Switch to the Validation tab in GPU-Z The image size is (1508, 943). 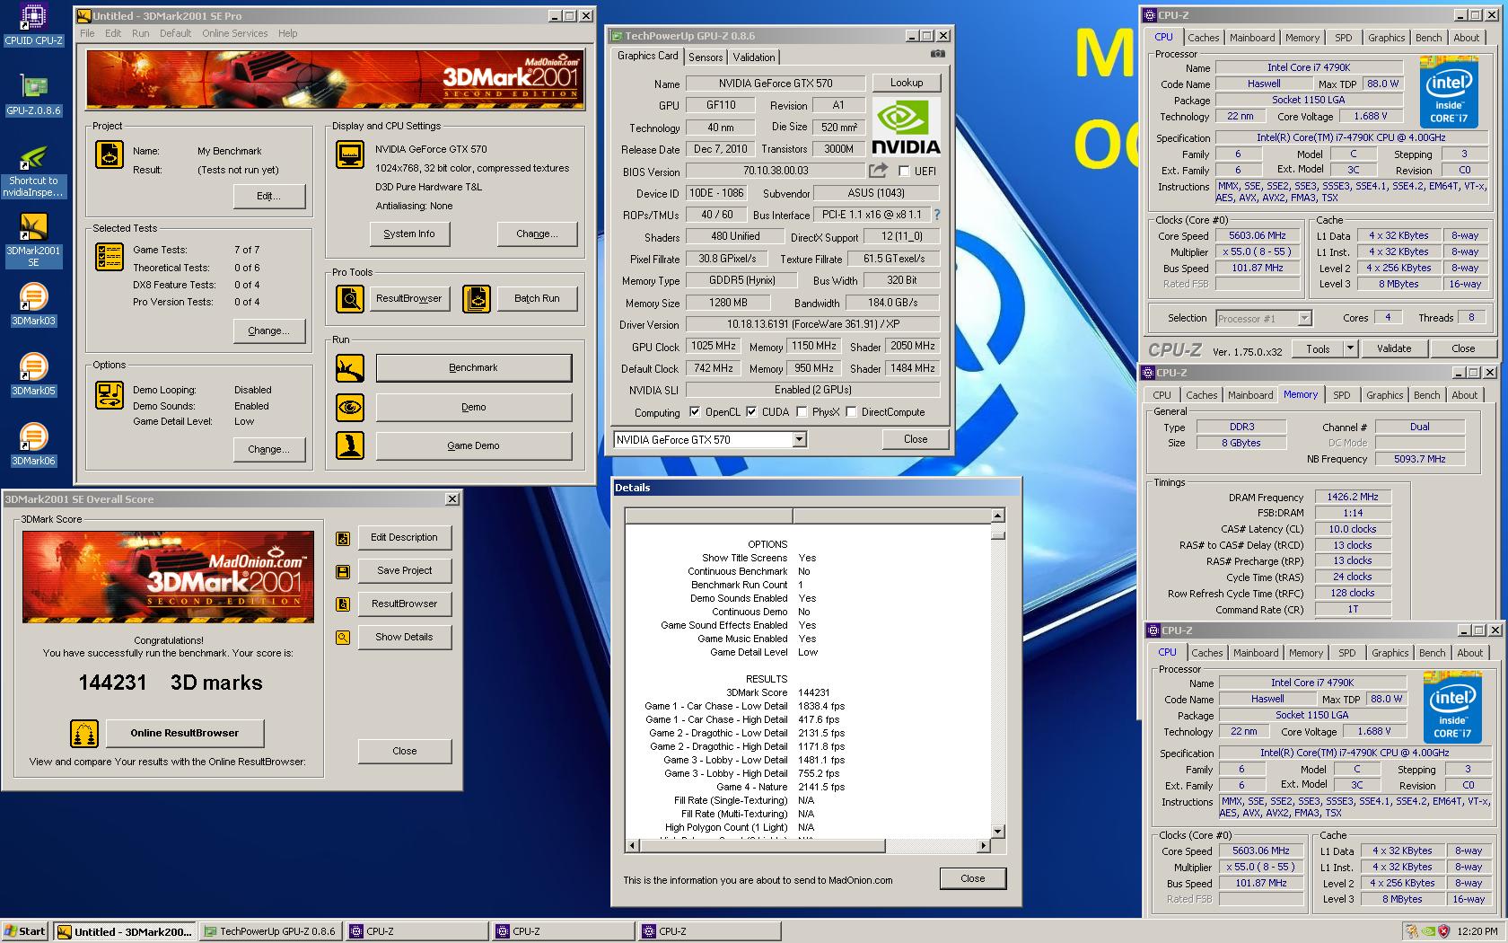tap(754, 57)
